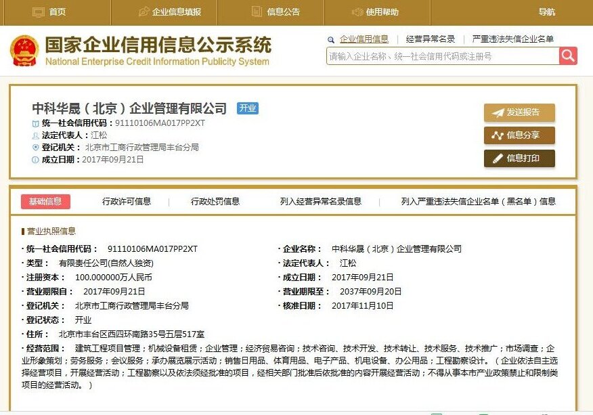
Task: Click the national emblem logo
Action: click(24, 51)
